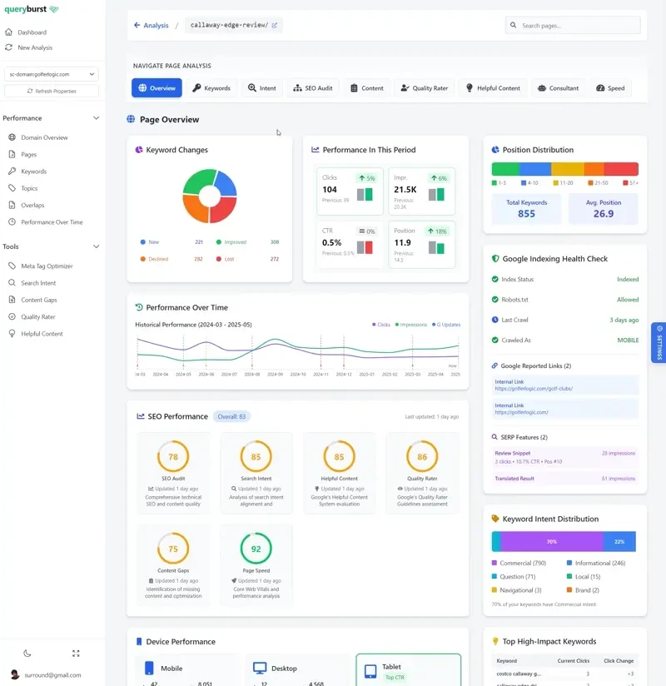Click the Total Keywords 855 stat box

[x=526, y=209]
